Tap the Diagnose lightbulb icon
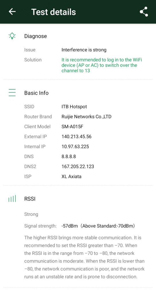 tap(12, 36)
